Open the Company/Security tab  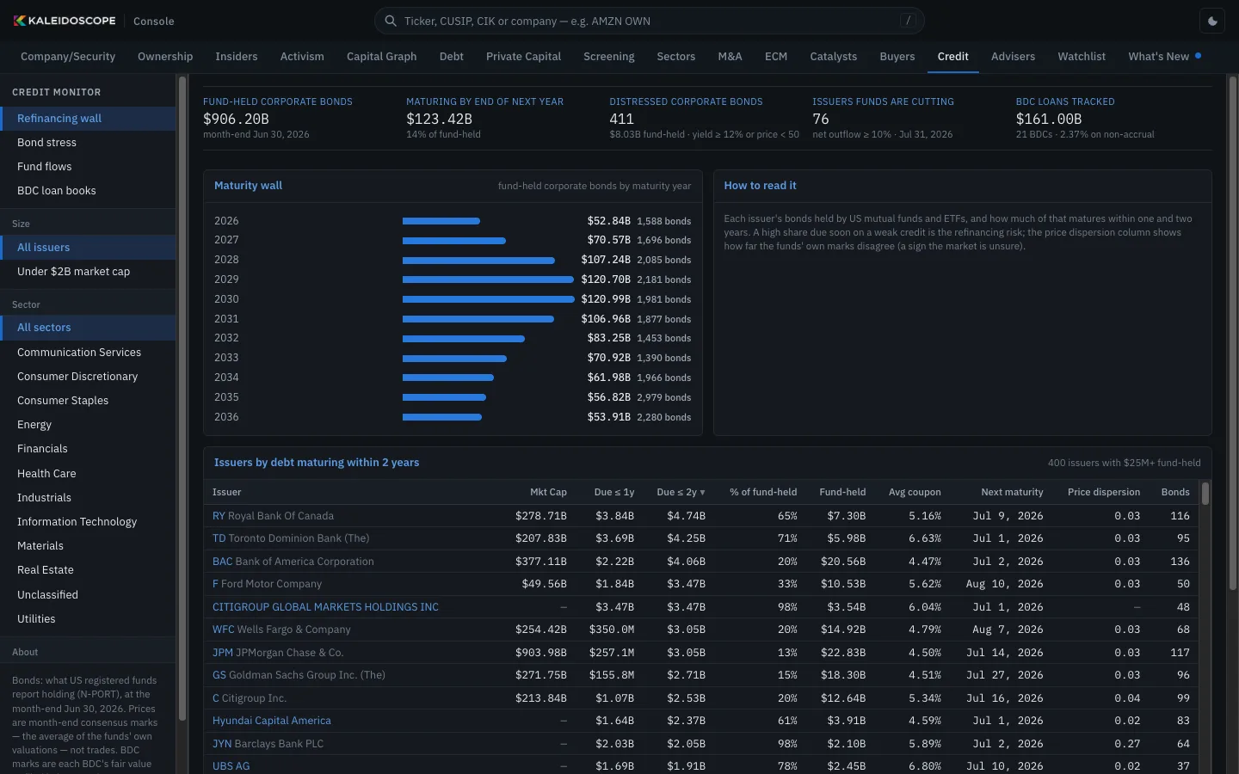[x=68, y=57]
